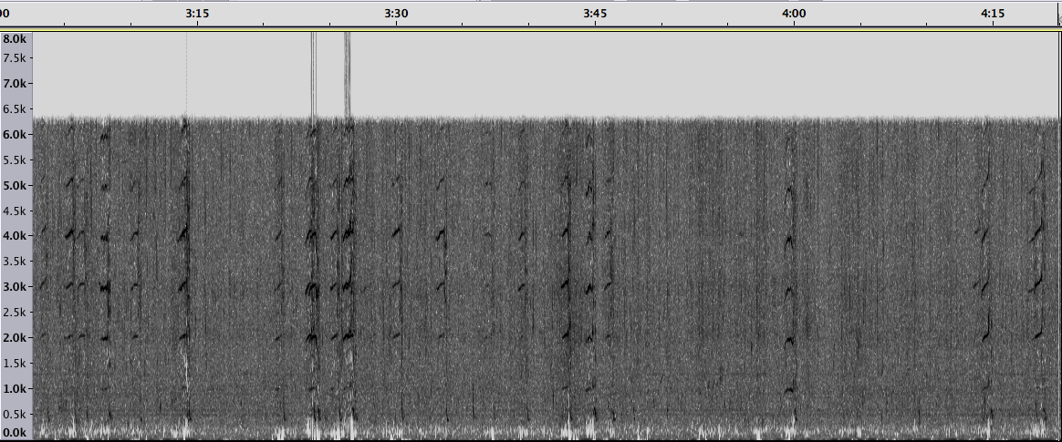Click the 3.5k label on frequency scale
1062x442 pixels.
point(15,262)
